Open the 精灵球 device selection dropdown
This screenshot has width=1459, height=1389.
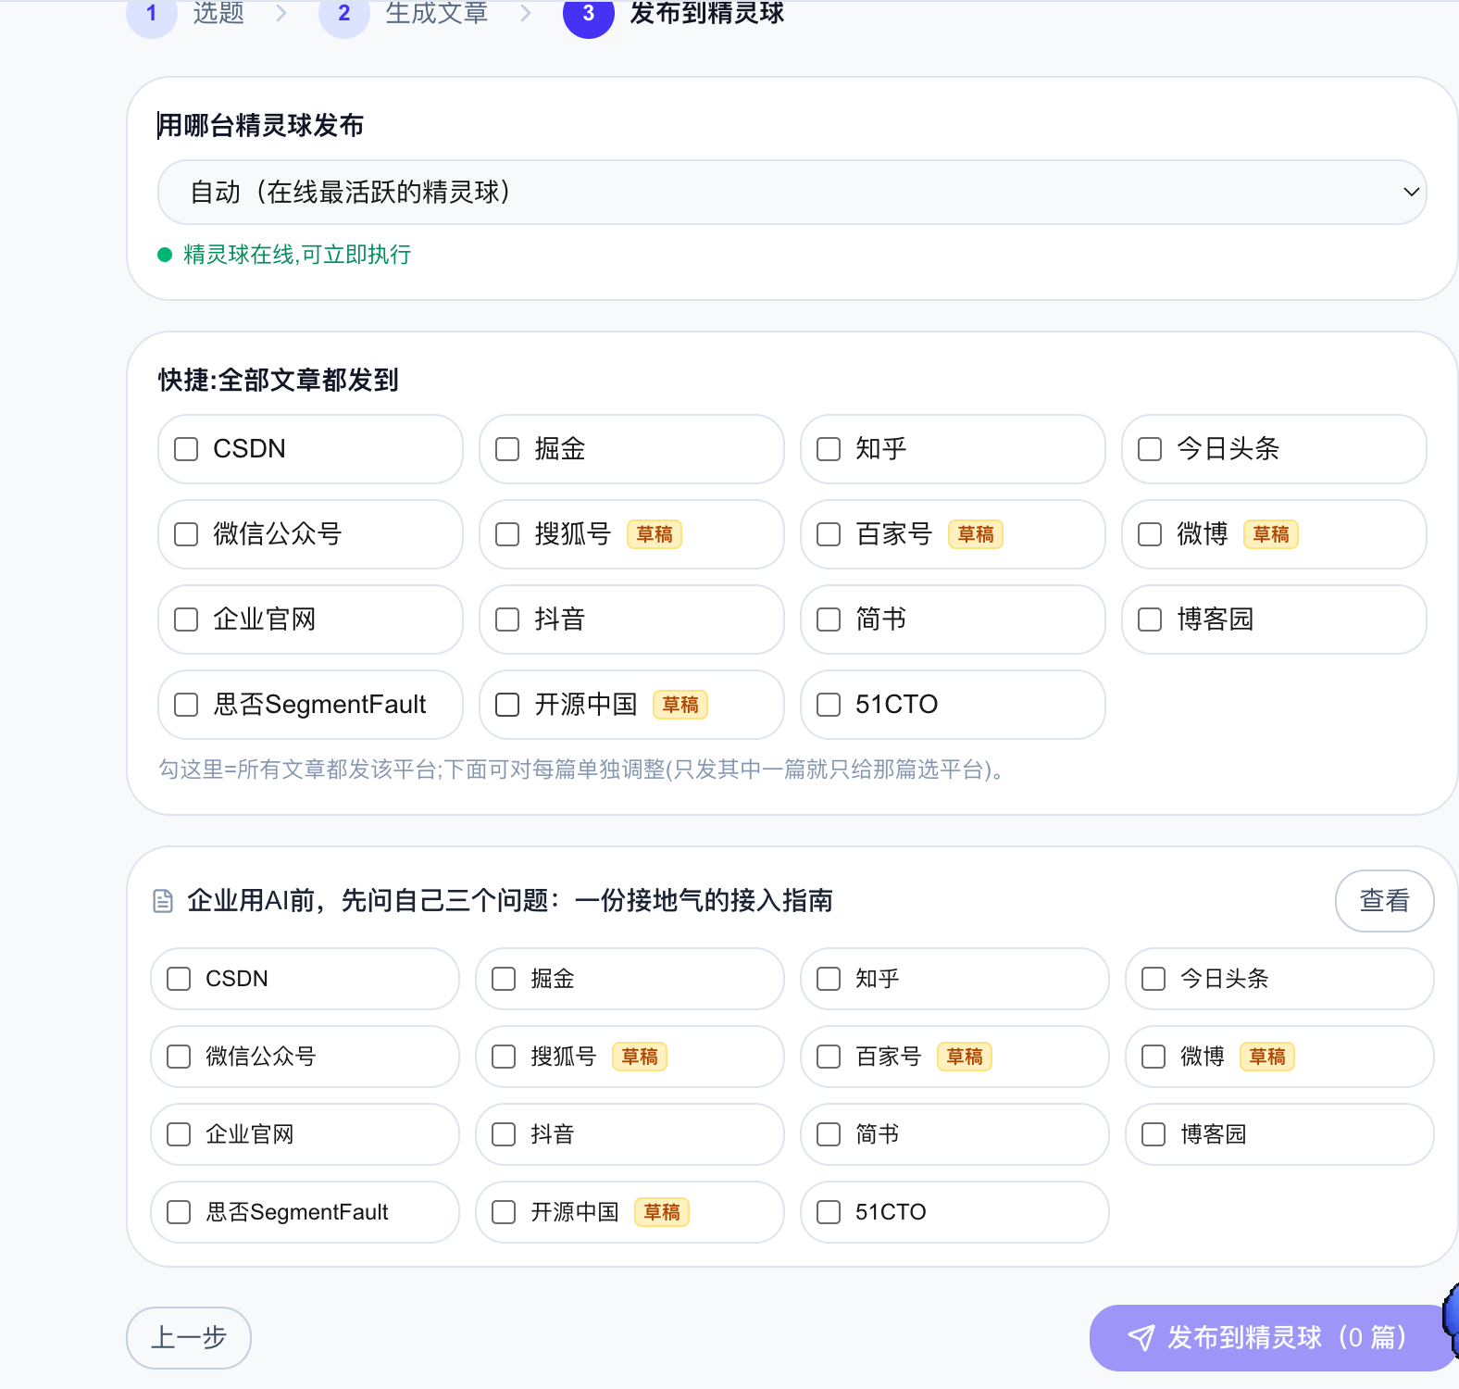[x=792, y=192]
